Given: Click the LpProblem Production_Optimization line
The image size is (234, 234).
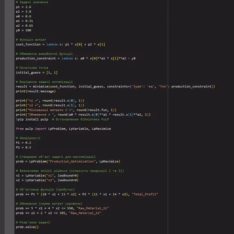Looking at the screenshot, I should (68, 161).
